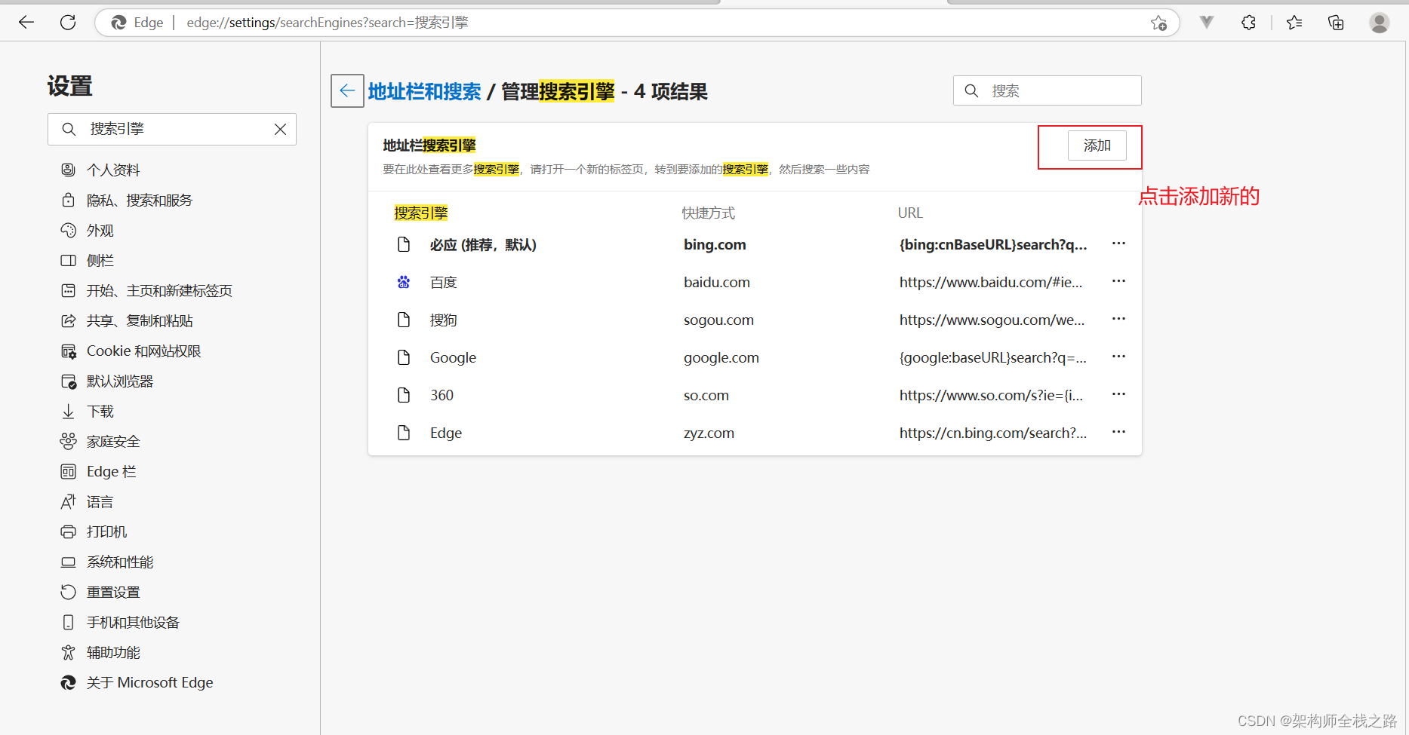Follow the 地址栏和搜索 breadcrumb link
1409x735 pixels.
[424, 92]
